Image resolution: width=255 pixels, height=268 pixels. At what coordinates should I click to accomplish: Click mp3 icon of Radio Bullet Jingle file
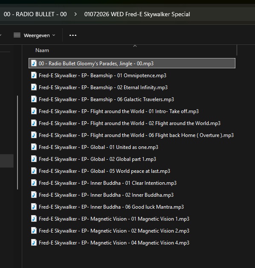click(34, 63)
